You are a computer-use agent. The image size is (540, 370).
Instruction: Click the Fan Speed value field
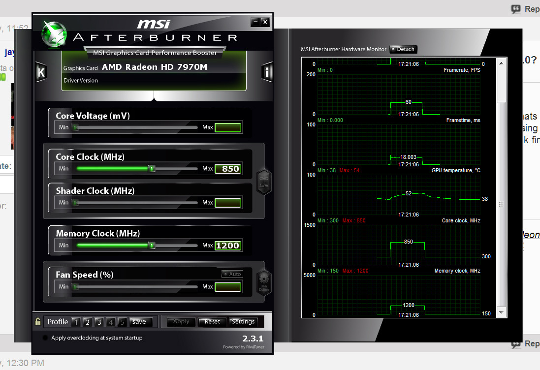[x=228, y=287]
